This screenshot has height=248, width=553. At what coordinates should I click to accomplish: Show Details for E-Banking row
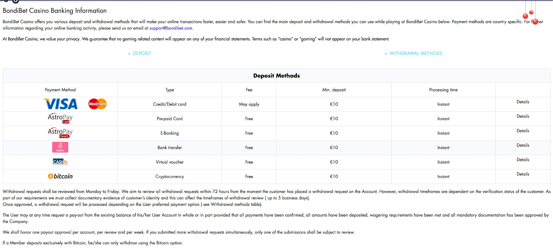click(x=523, y=131)
